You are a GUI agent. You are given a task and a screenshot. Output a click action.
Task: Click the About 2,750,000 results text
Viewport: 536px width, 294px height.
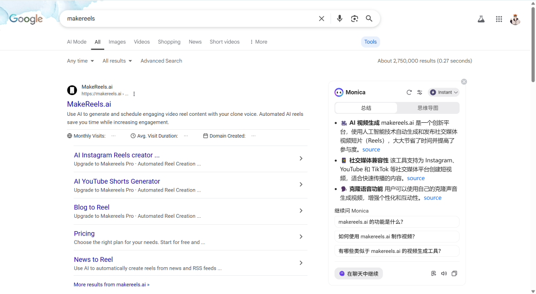click(x=424, y=61)
